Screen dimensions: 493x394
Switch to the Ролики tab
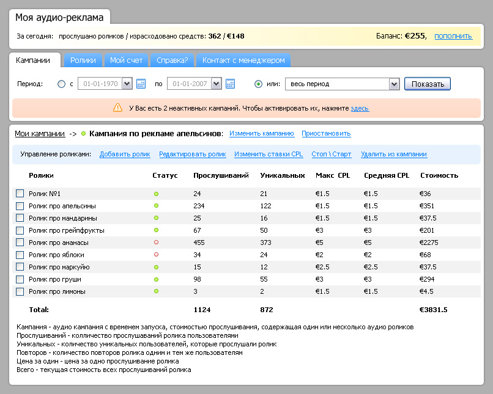pos(83,60)
